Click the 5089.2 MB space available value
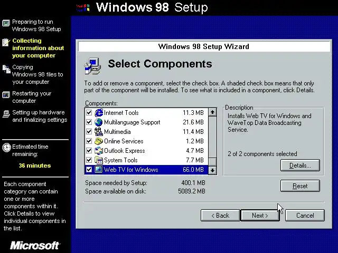The width and height of the screenshot is (338, 253). pos(192,191)
